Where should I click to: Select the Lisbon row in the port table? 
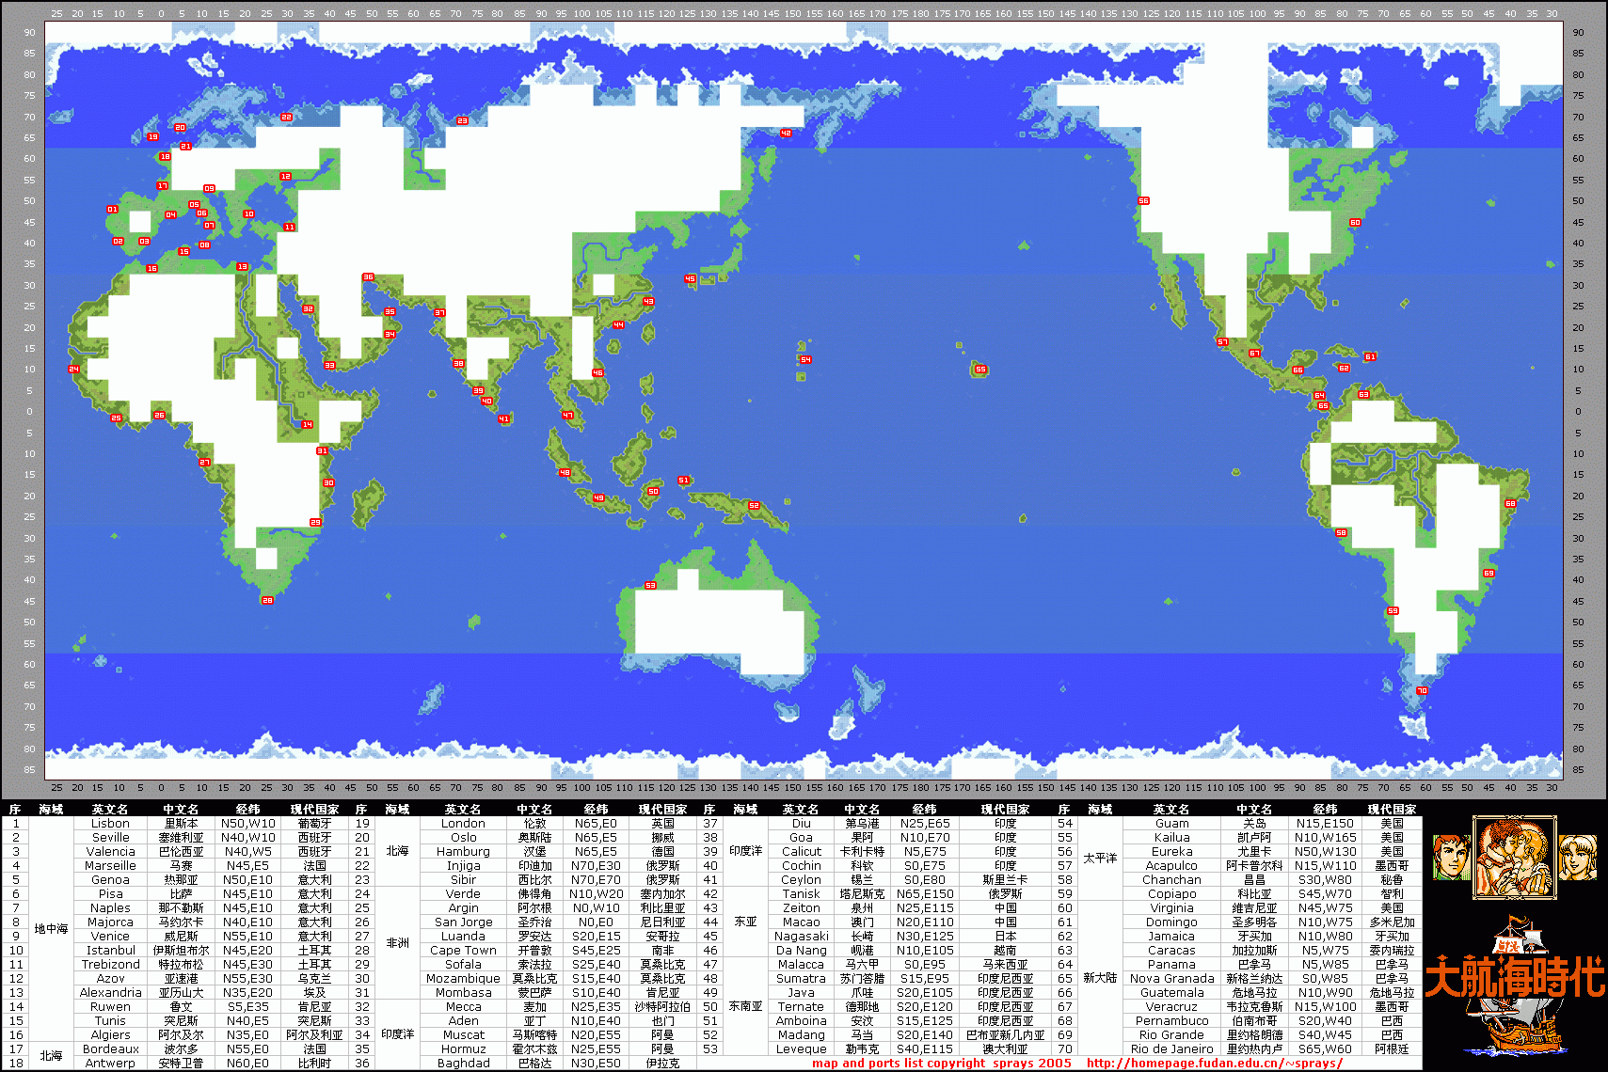tap(111, 824)
